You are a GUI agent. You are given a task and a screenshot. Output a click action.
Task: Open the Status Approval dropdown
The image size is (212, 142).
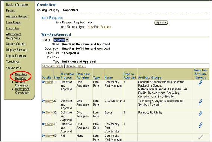click(61, 40)
